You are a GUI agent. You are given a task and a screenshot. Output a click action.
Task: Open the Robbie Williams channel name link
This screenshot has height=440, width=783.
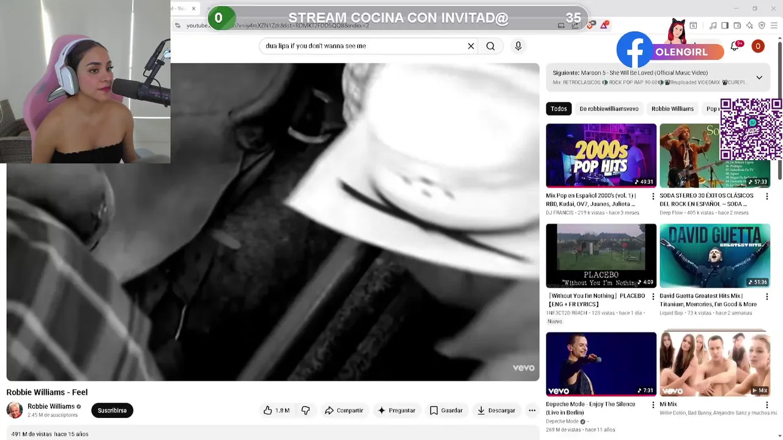click(51, 406)
